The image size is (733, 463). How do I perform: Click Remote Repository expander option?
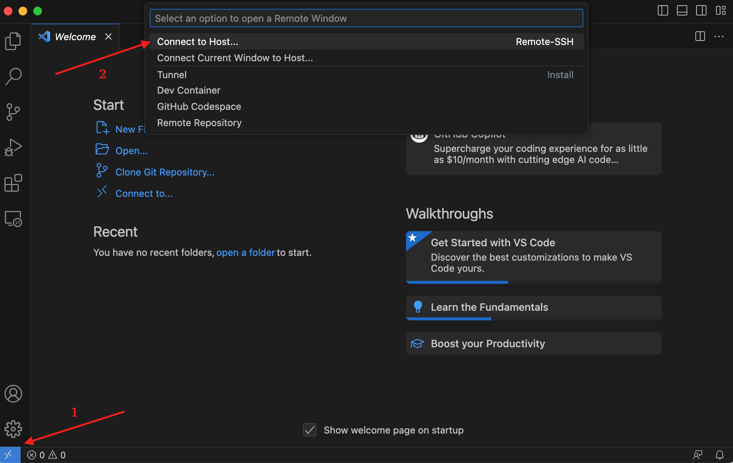[199, 122]
